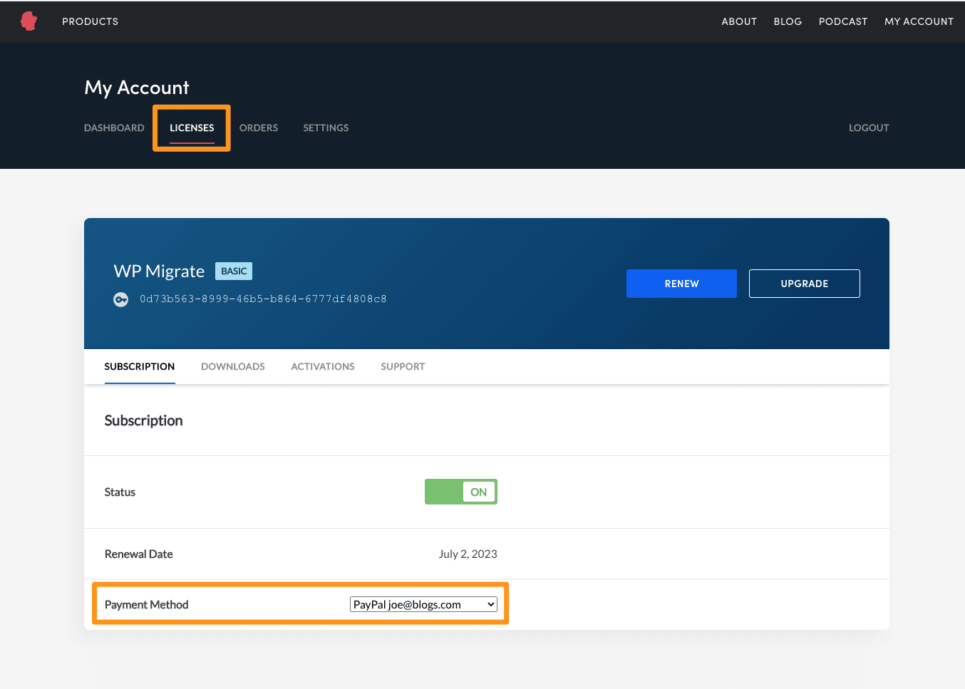This screenshot has width=965, height=689.
Task: Open the Licenses account section
Action: tap(192, 128)
